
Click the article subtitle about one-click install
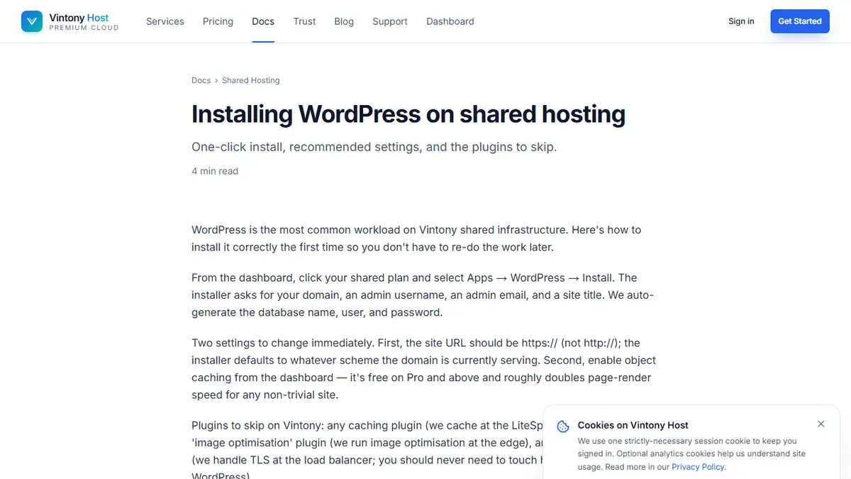pyautogui.click(x=374, y=147)
